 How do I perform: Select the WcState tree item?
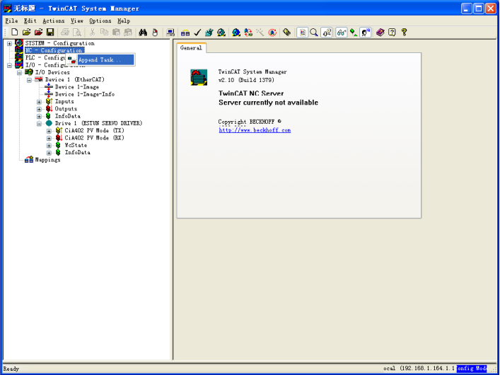[76, 145]
